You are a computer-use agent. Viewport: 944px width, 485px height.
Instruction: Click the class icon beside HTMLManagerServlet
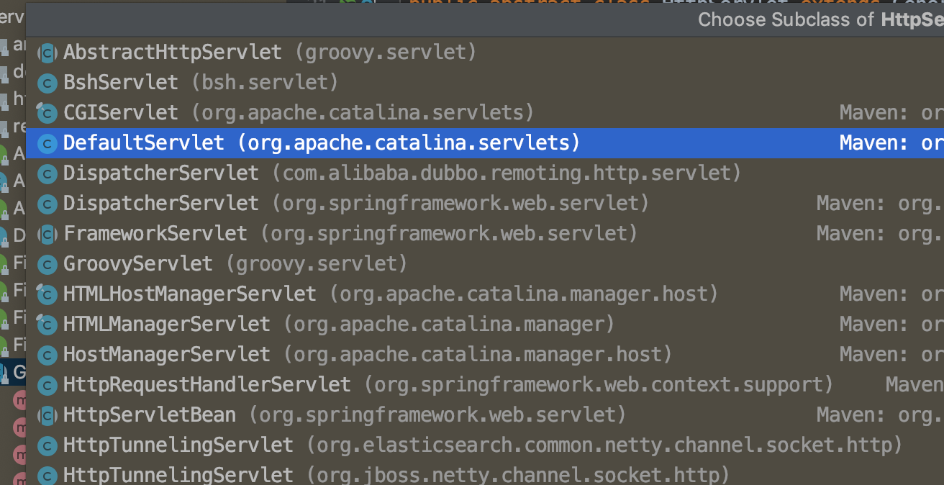47,325
